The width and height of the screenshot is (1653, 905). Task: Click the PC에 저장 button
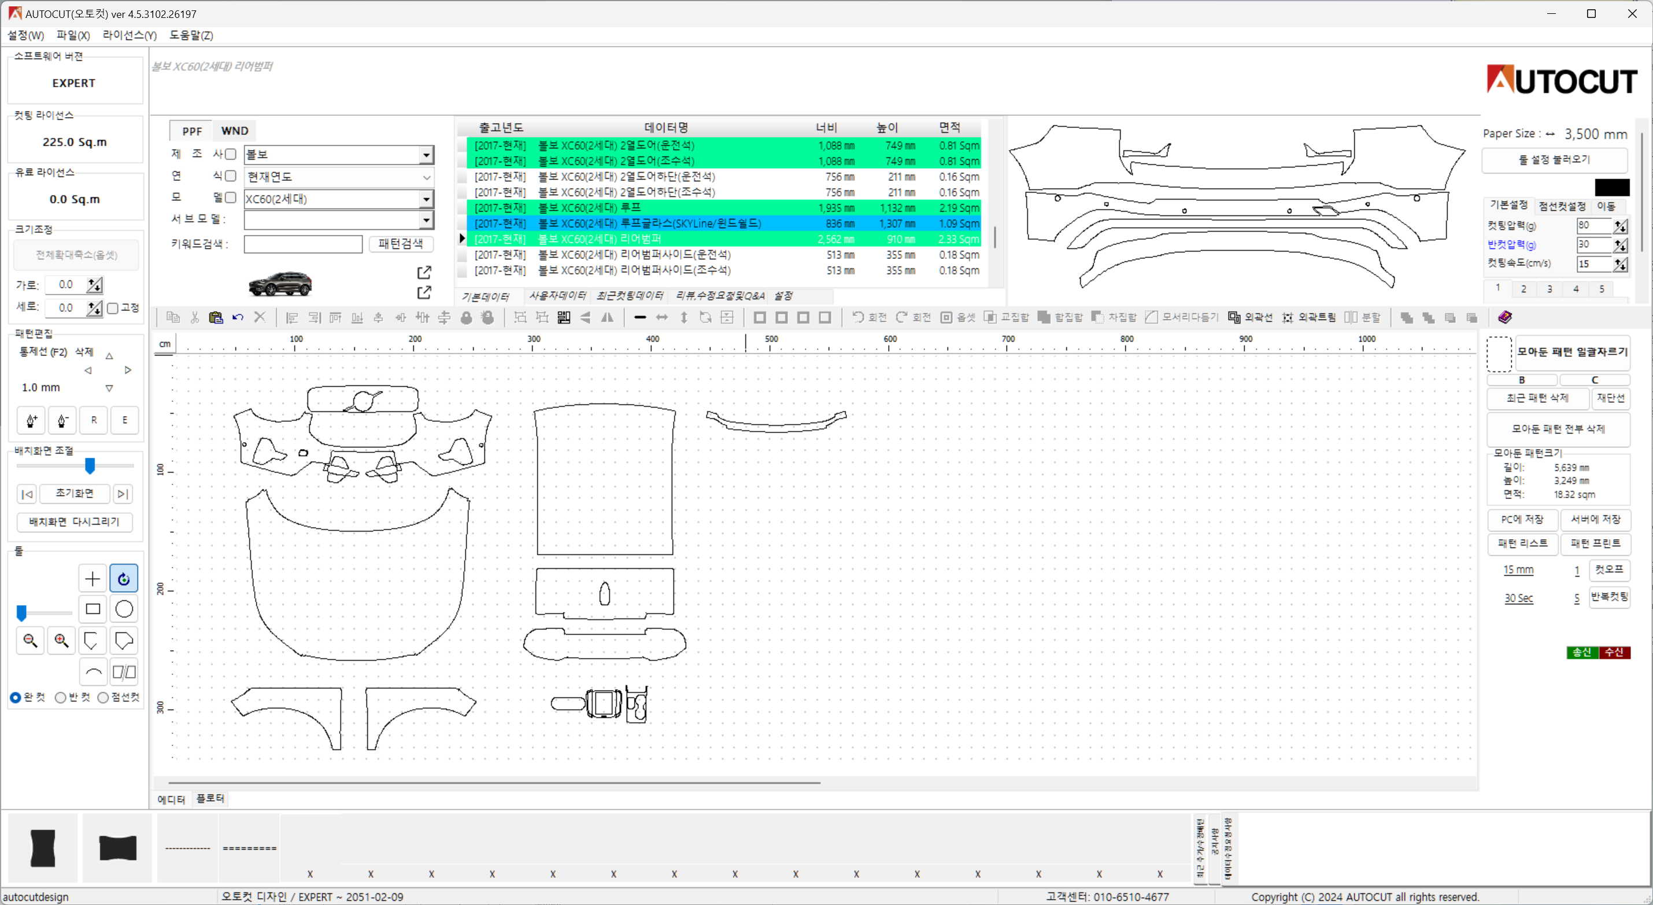point(1522,520)
